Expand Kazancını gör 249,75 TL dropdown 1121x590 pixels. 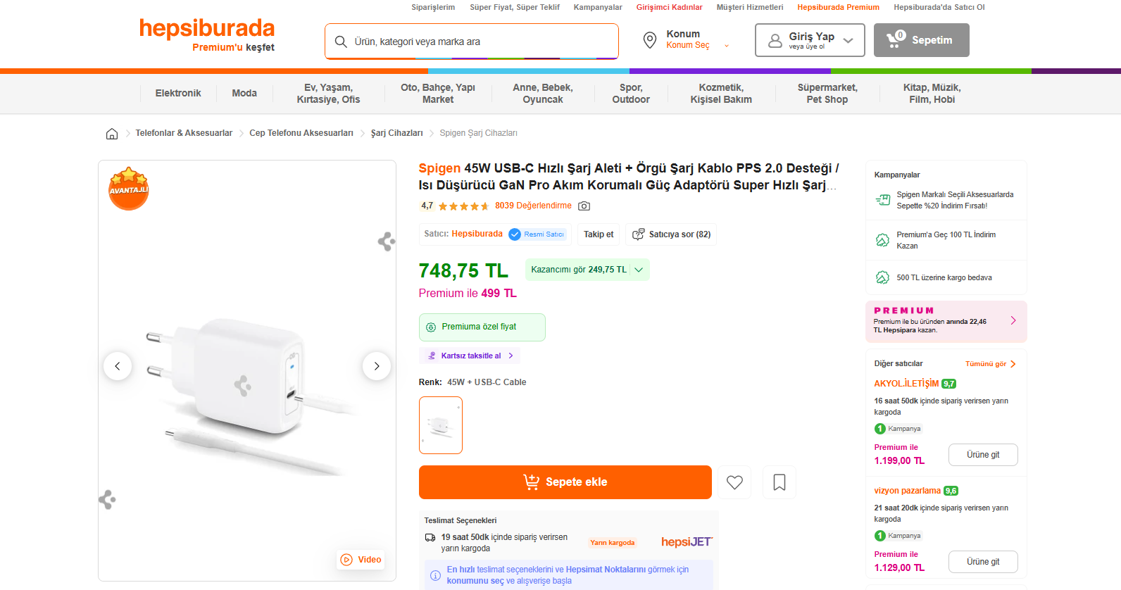[x=587, y=270]
